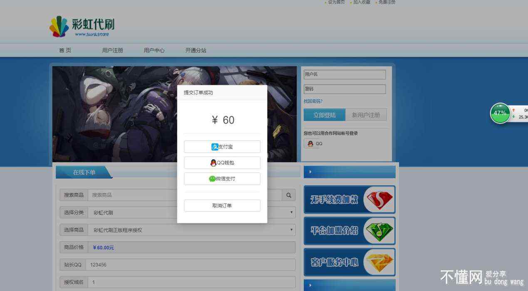The height and width of the screenshot is (291, 528).
Task: Pay with 微信支付 (WeChat Pay)
Action: point(222,179)
